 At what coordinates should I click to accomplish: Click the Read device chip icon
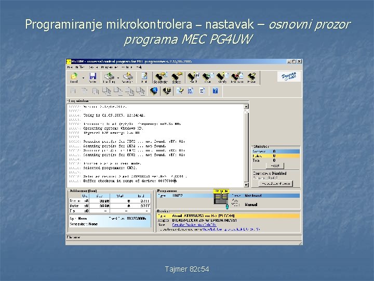(x=207, y=78)
